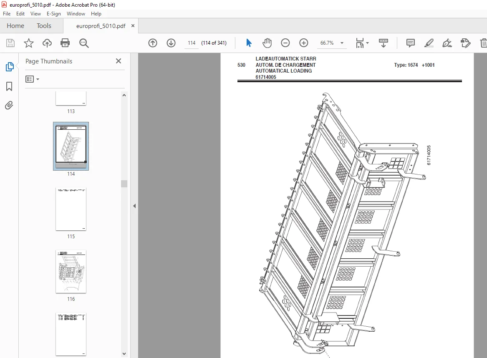The width and height of the screenshot is (487, 358).
Task: Open the Sign document pen tool
Action: pyautogui.click(x=447, y=43)
